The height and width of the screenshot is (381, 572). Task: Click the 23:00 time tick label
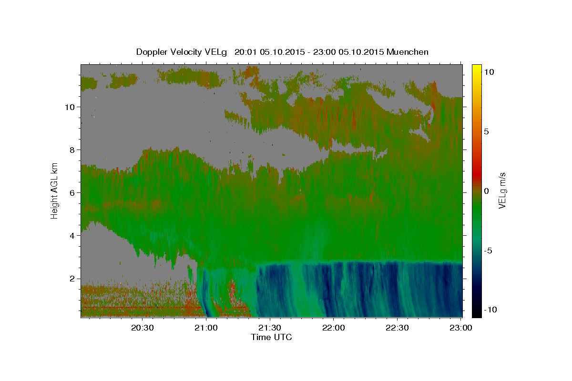[461, 328]
